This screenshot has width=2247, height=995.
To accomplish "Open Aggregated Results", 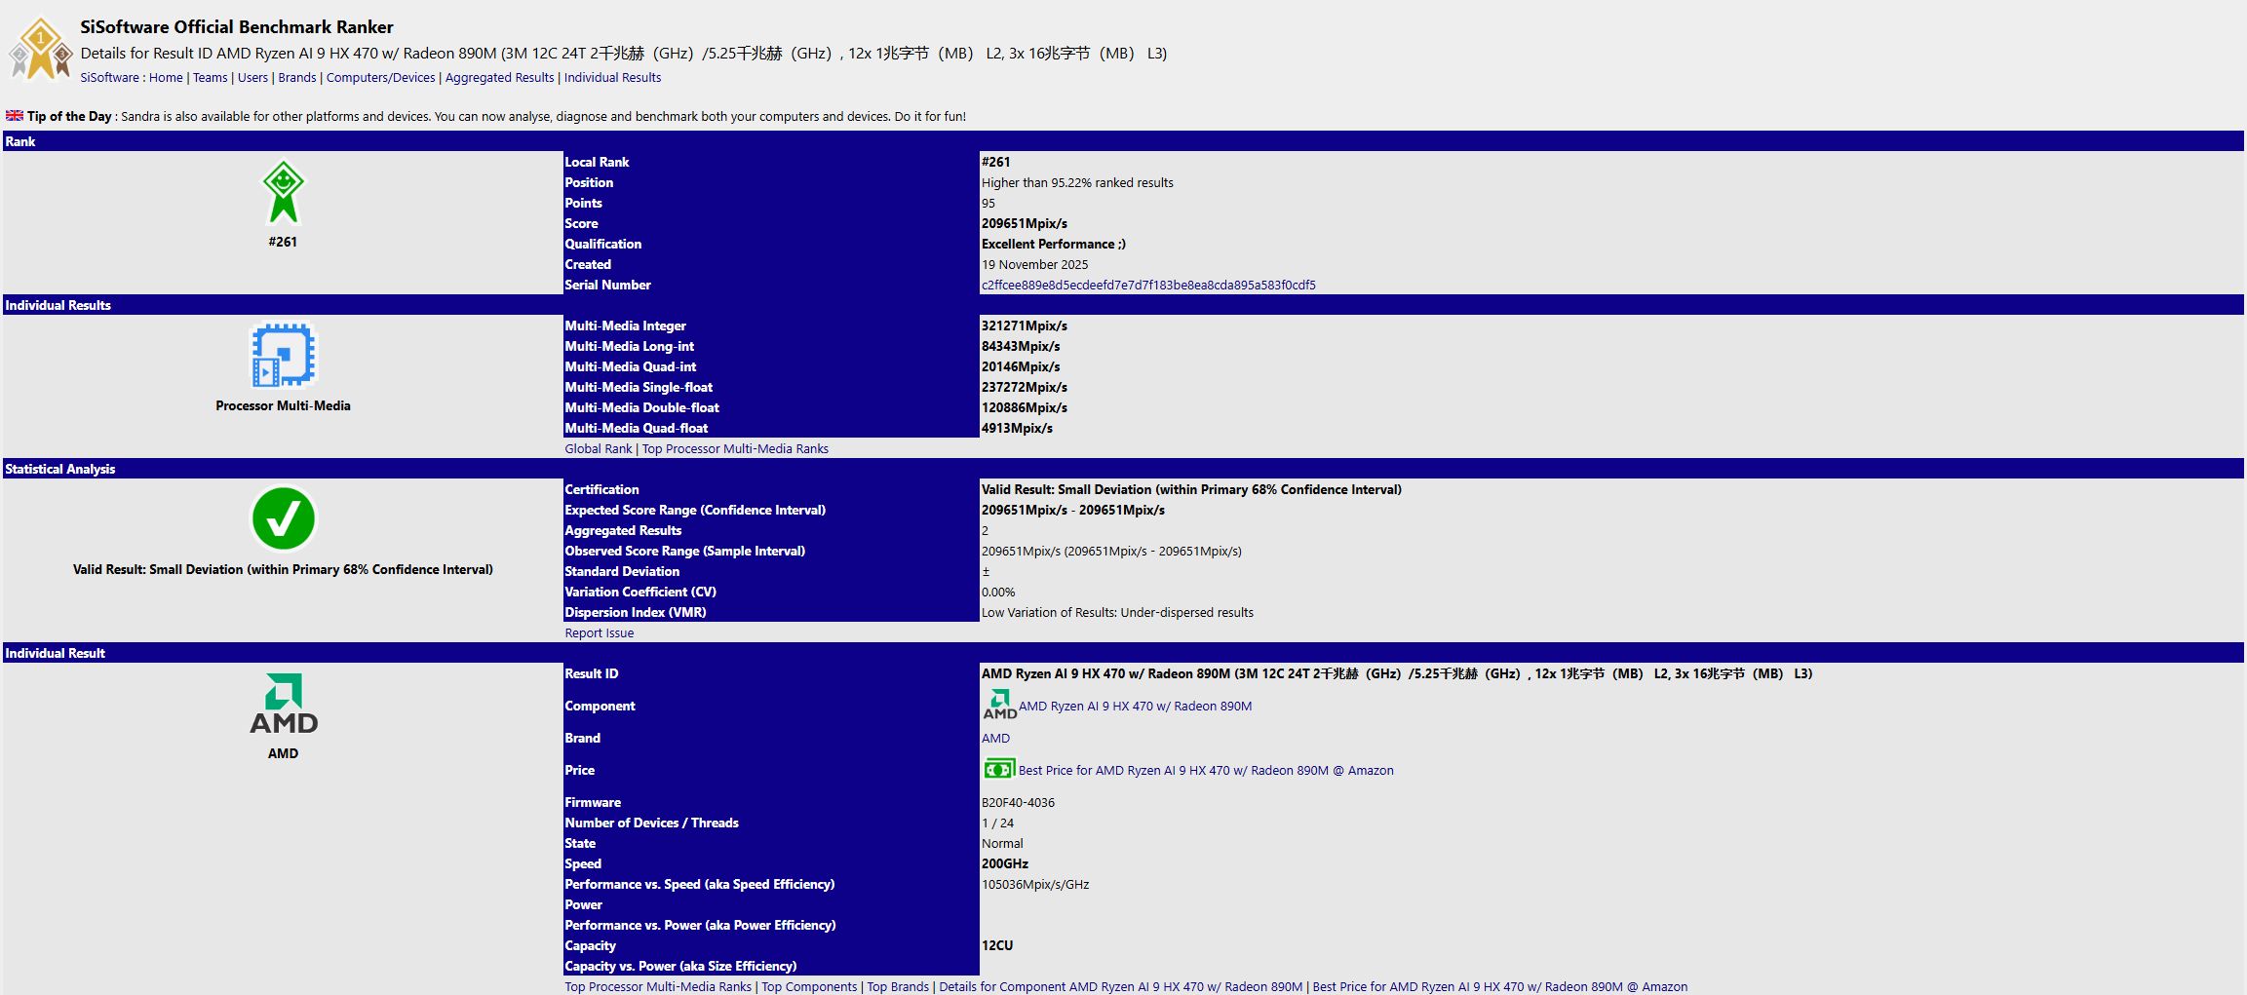I will [x=499, y=77].
